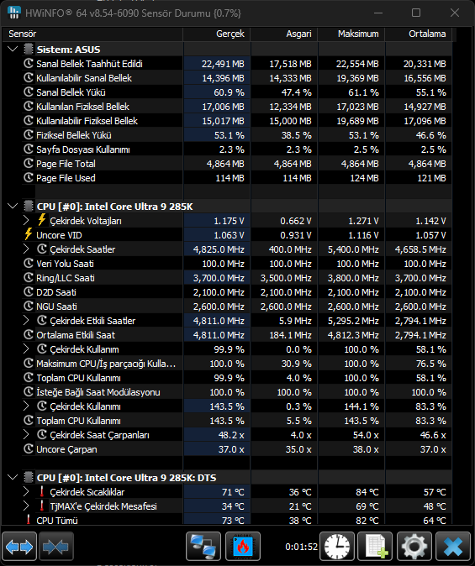Viewport: 475px width, 566px height.
Task: Start logging with the document plus icon
Action: click(375, 547)
